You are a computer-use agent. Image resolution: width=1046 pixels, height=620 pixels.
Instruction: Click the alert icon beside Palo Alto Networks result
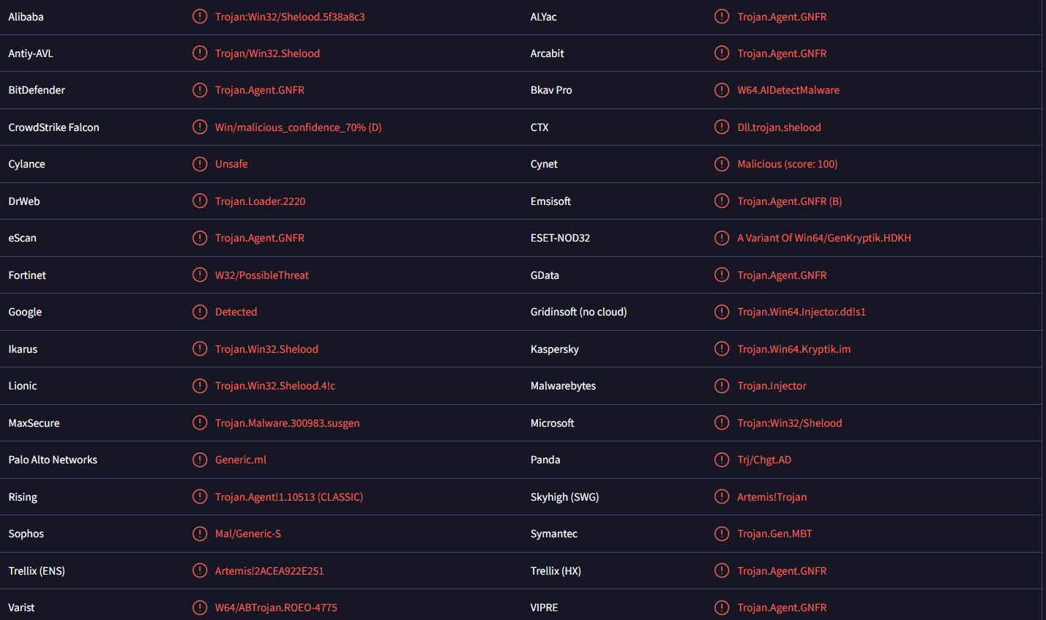200,460
